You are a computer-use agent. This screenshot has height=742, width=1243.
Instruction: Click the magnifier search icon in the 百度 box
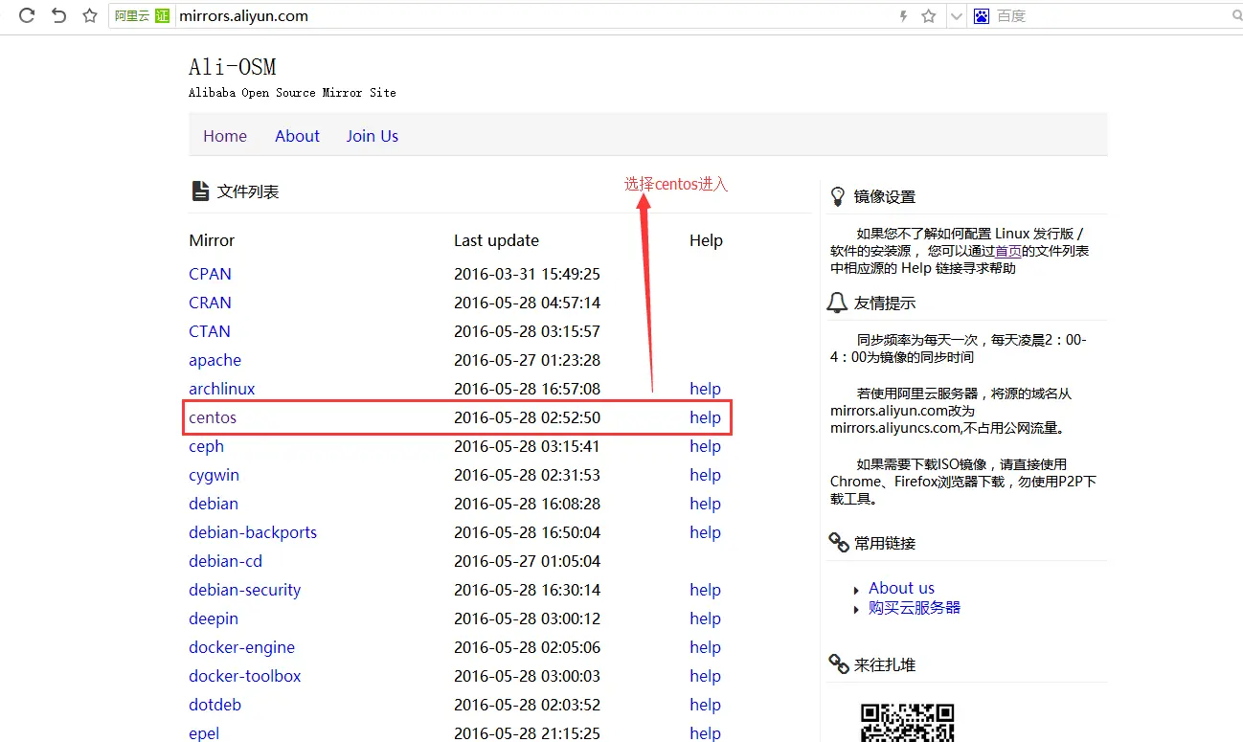click(x=1236, y=16)
